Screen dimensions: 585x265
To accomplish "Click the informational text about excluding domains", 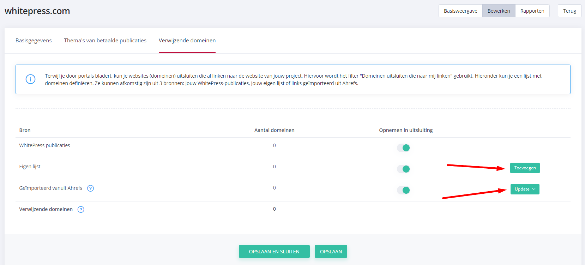I will coord(293,79).
